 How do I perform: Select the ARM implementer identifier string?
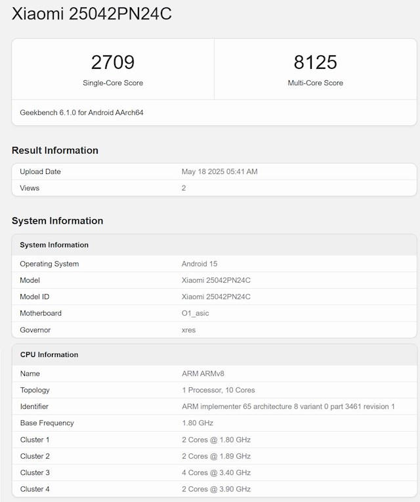288,407
